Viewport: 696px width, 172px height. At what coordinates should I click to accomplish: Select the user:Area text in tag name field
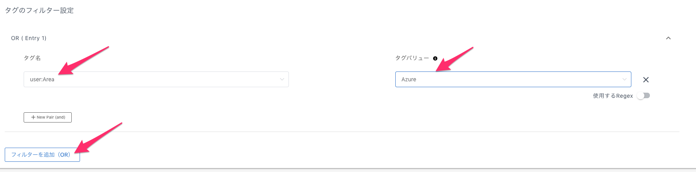tap(42, 79)
